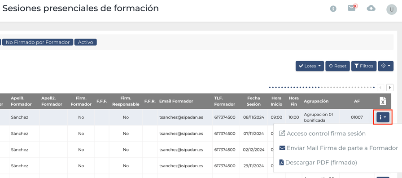The image size is (402, 178).
Task: Choose Enviar Mail Firma de parte a Formador
Action: [x=338, y=148]
